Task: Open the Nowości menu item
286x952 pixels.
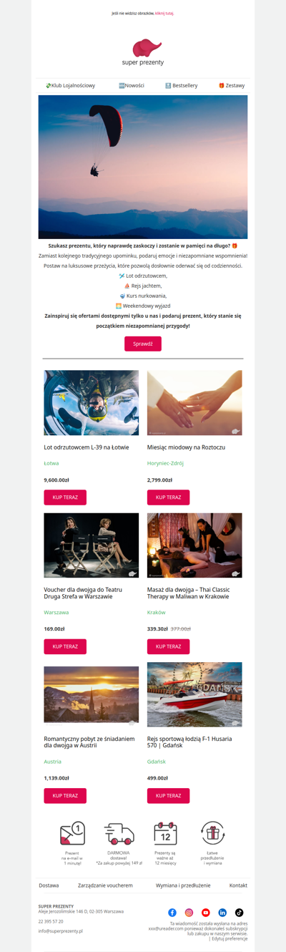Action: [x=132, y=86]
